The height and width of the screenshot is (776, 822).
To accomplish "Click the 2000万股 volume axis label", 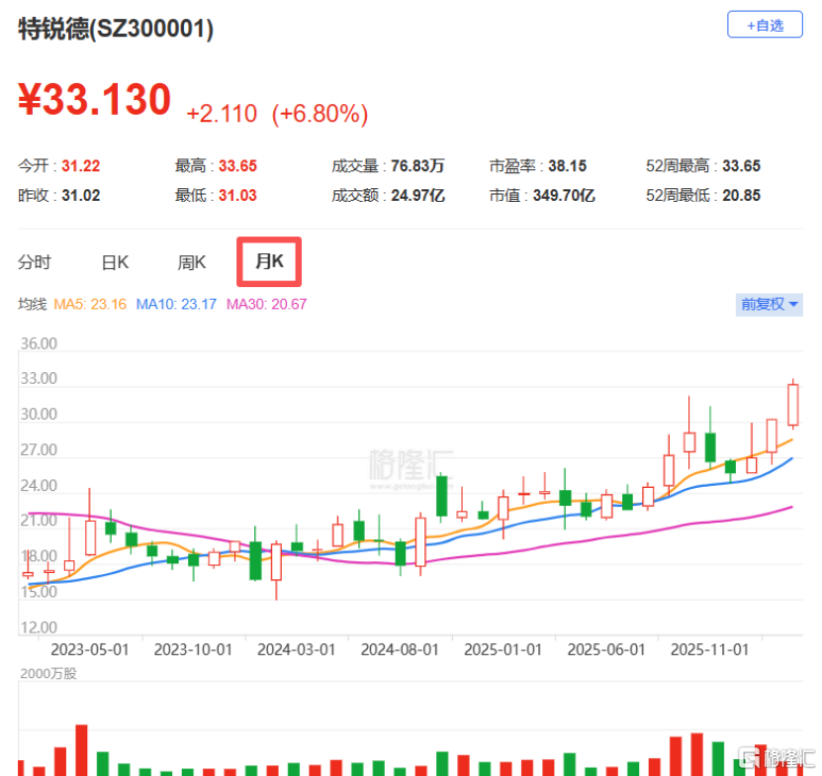I will [47, 674].
